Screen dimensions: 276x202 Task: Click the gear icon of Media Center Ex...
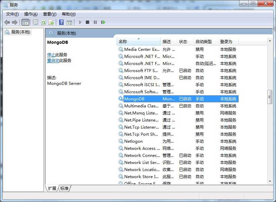[x=121, y=49]
